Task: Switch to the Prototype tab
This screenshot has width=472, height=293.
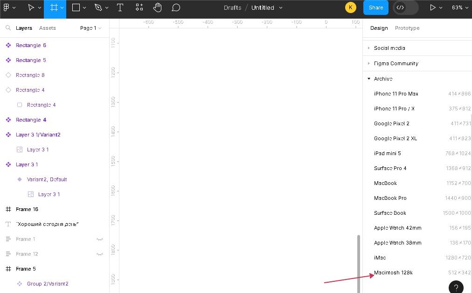Action: tap(407, 28)
